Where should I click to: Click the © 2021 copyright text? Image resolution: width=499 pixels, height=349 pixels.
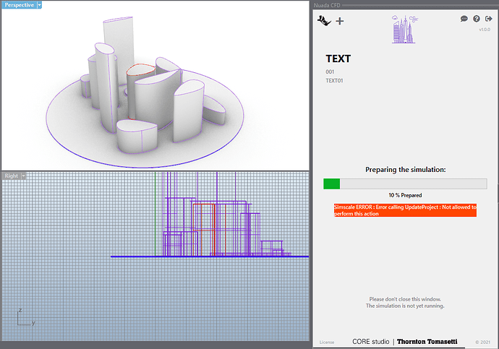click(x=483, y=342)
